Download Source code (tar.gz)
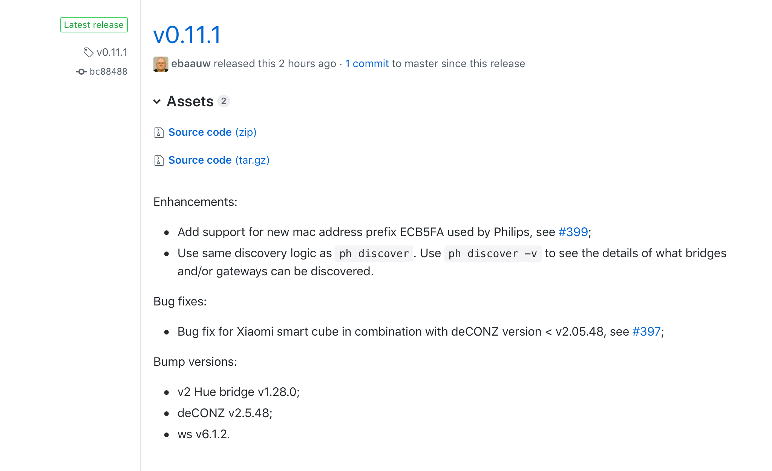This screenshot has width=772, height=471. coord(219,160)
